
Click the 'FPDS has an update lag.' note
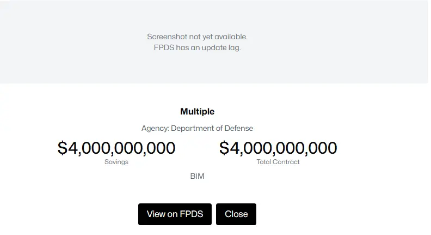[197, 47]
